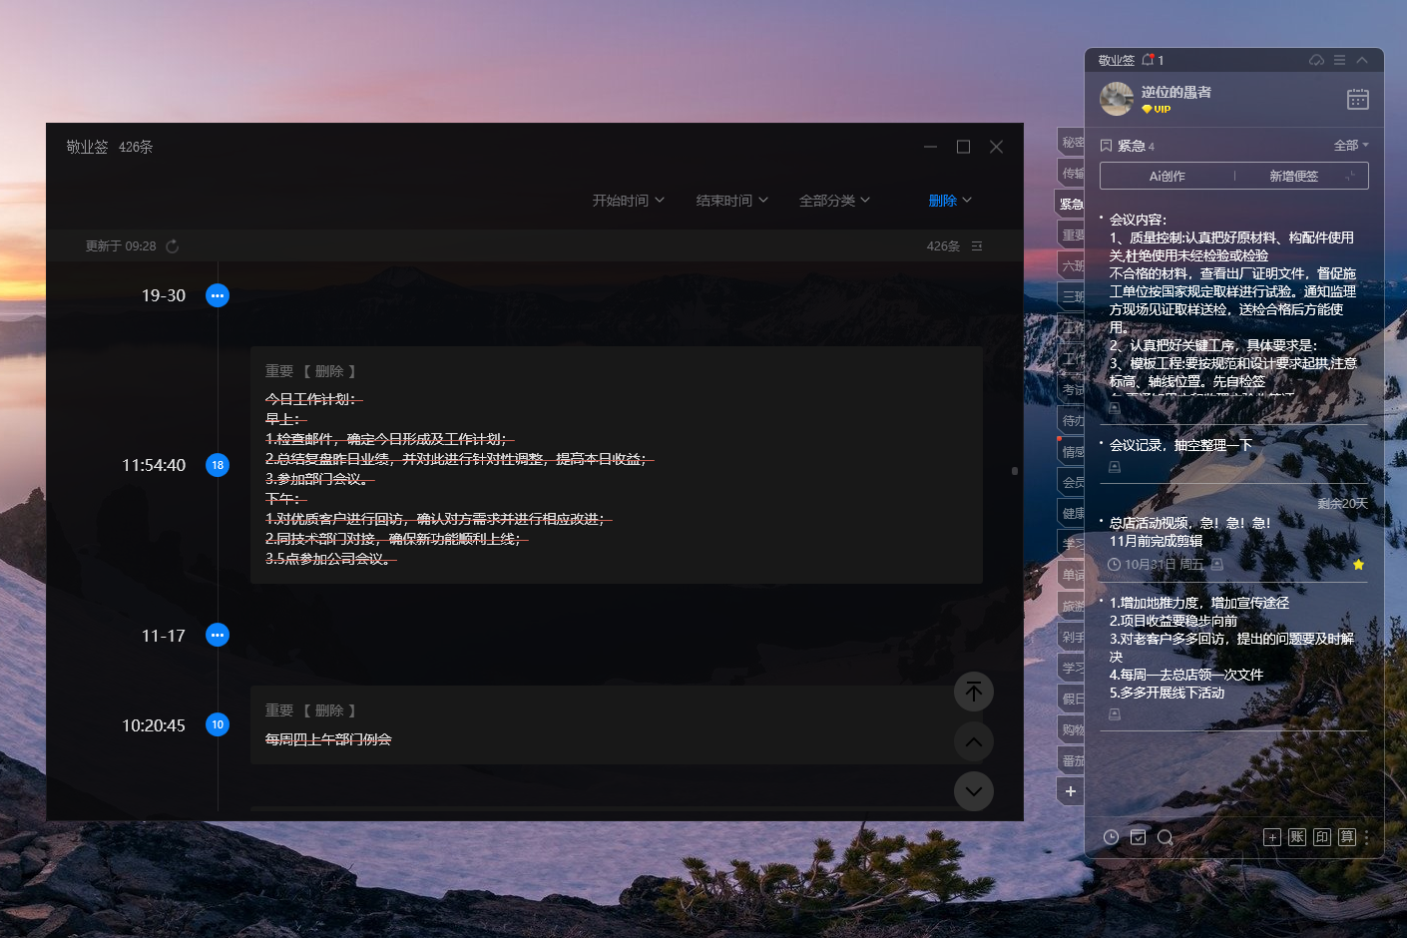Toggle the 11-17 timeline node
This screenshot has width=1407, height=938.
218,636
